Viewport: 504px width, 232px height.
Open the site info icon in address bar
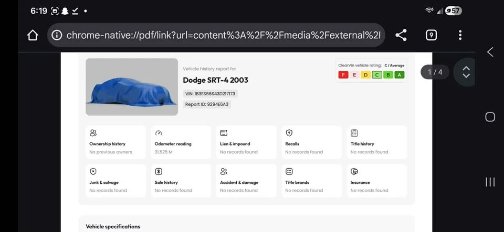(x=57, y=35)
